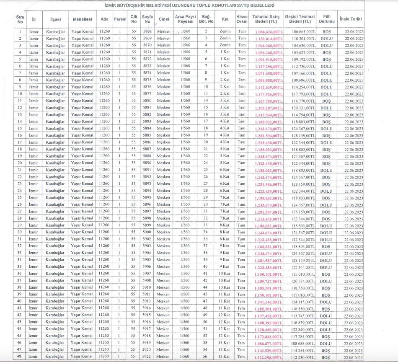Select the price cell '1.137.453,00TL'
Screen dimensions: 398x362
tap(268, 316)
